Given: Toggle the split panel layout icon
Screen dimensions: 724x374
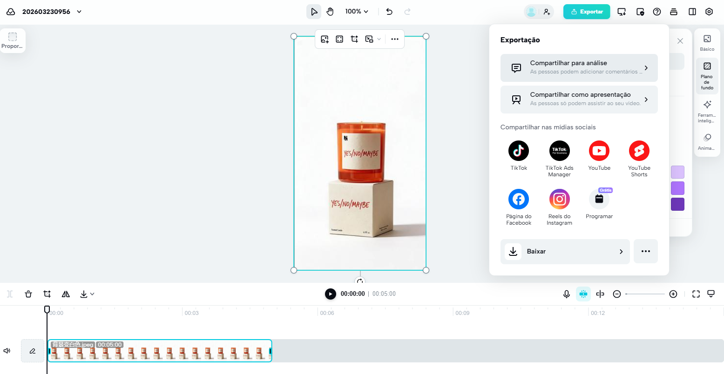Looking at the screenshot, I should [692, 12].
